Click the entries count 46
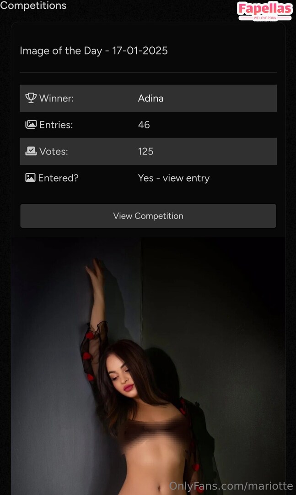The height and width of the screenshot is (495, 296). 144,125
